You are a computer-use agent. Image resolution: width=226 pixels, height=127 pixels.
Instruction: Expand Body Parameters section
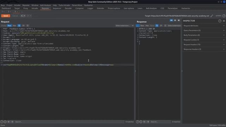[x=204, y=35]
